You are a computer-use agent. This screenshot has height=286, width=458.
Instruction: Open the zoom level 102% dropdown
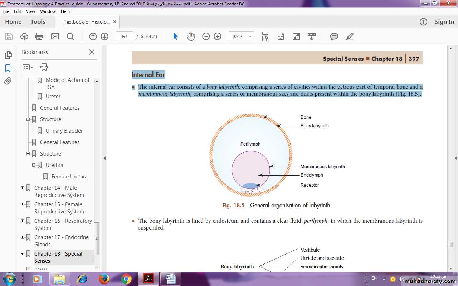point(250,36)
